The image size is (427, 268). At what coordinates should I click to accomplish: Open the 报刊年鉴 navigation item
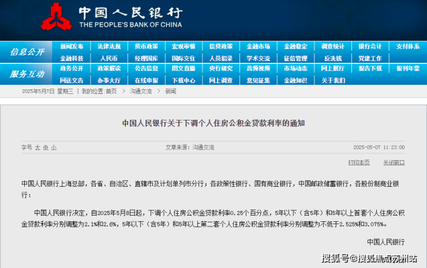click(407, 68)
